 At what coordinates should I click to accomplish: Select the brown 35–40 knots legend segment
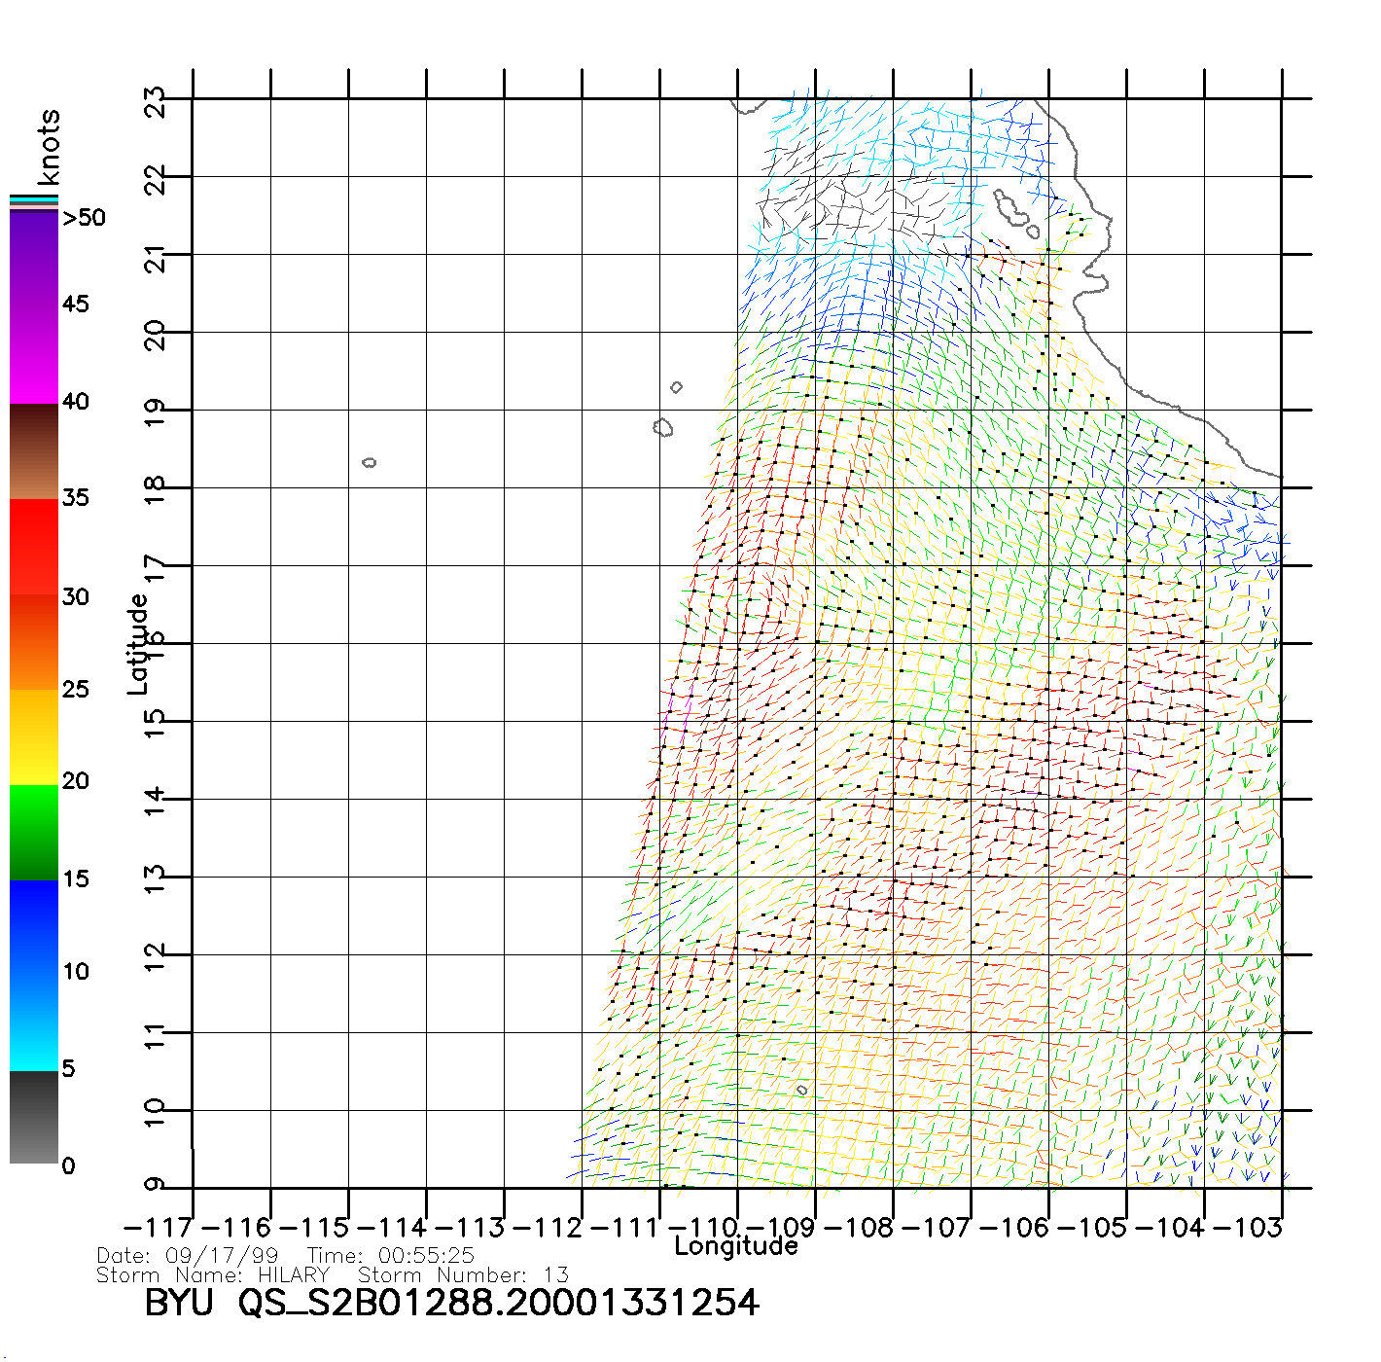point(34,451)
